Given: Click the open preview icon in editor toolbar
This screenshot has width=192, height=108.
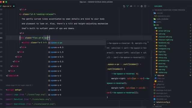Looking at the screenshot, I should point(124,6).
